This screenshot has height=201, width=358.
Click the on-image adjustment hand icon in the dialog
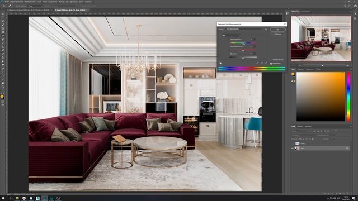pyautogui.click(x=220, y=63)
